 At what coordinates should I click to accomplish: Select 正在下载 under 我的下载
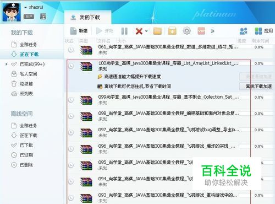point(32,55)
